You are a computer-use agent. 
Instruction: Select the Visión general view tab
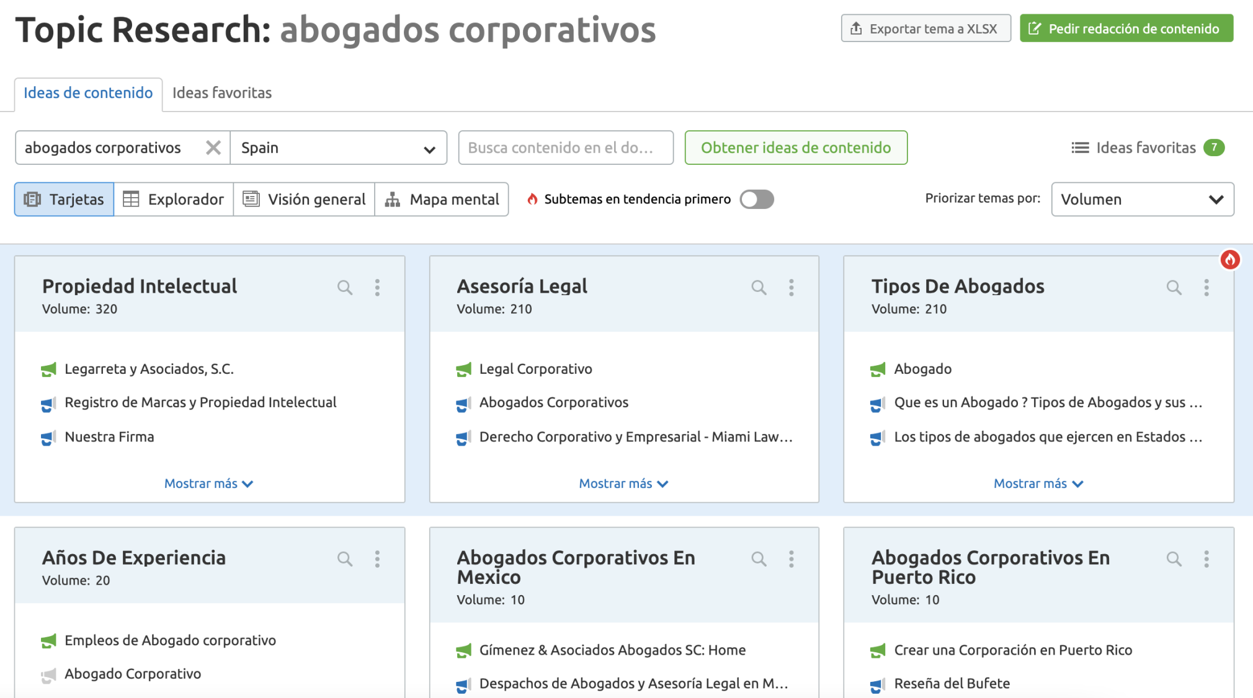[304, 200]
